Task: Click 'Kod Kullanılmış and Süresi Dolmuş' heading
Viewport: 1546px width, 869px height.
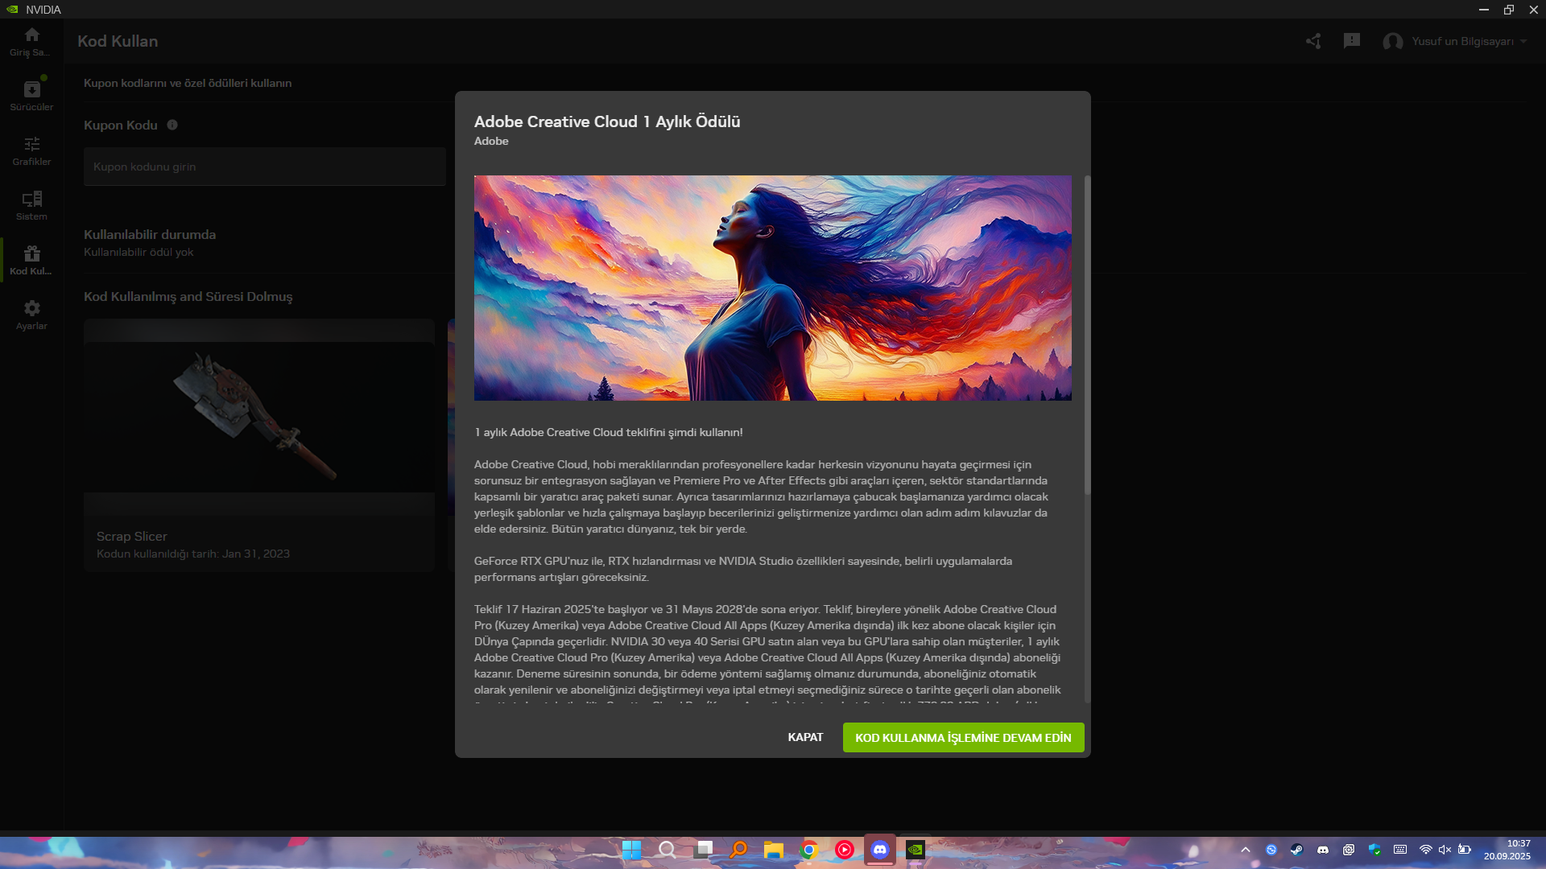Action: [x=188, y=296]
